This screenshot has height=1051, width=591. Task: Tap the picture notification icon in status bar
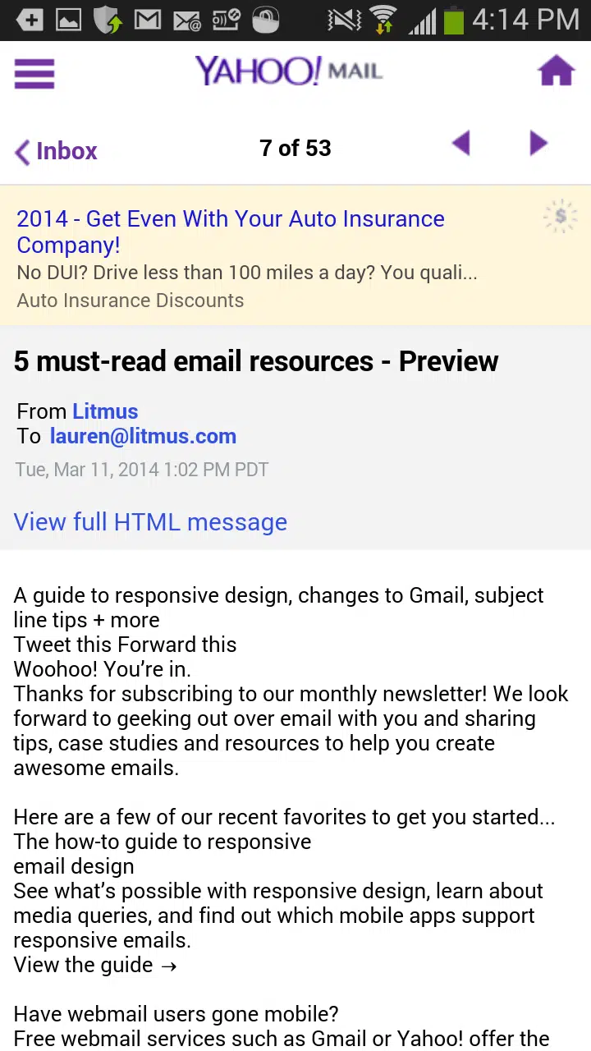click(x=68, y=20)
